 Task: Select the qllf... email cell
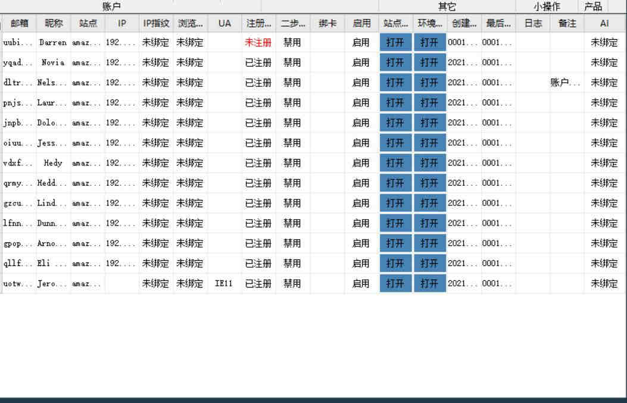pyautogui.click(x=18, y=264)
